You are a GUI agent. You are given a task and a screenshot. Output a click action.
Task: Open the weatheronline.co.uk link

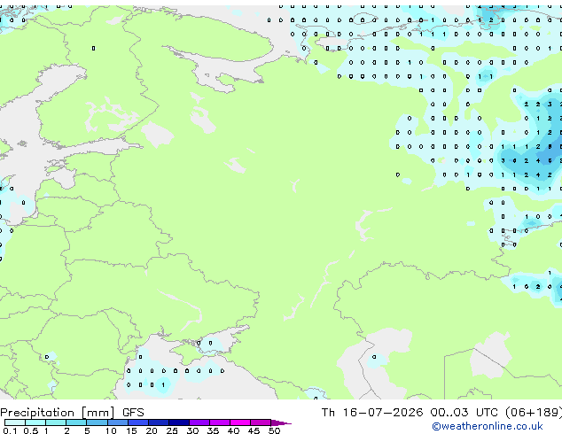pyautogui.click(x=488, y=426)
